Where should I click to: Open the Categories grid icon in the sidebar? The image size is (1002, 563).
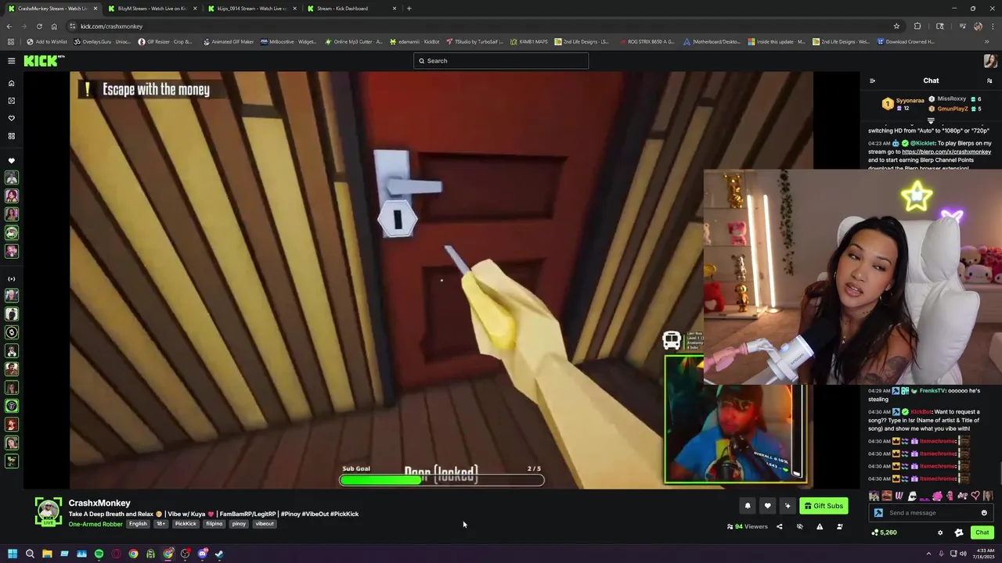point(11,136)
